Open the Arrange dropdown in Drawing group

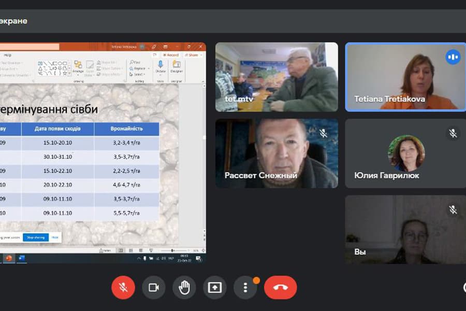(78, 67)
